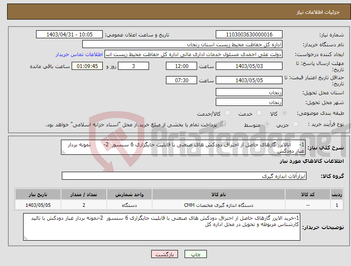Image resolution: width=351 pixels, height=266 pixels.
Task: Click the validity time field 07:30
Action: coord(182,80)
